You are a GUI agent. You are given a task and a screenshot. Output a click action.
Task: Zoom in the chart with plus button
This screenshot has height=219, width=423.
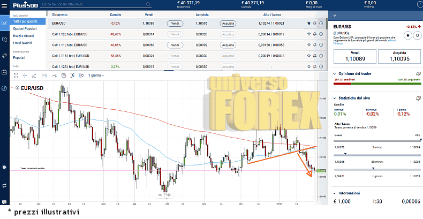[x=168, y=195]
